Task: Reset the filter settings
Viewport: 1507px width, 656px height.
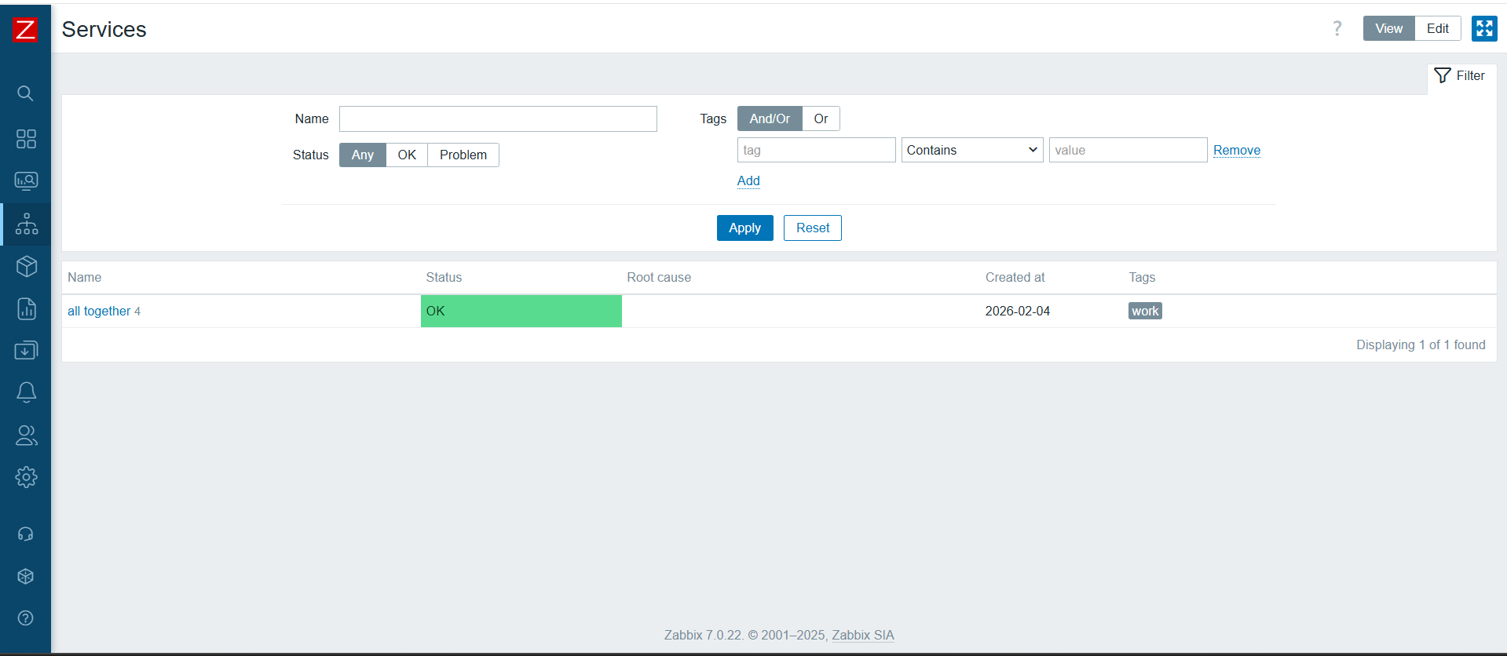Action: (812, 228)
